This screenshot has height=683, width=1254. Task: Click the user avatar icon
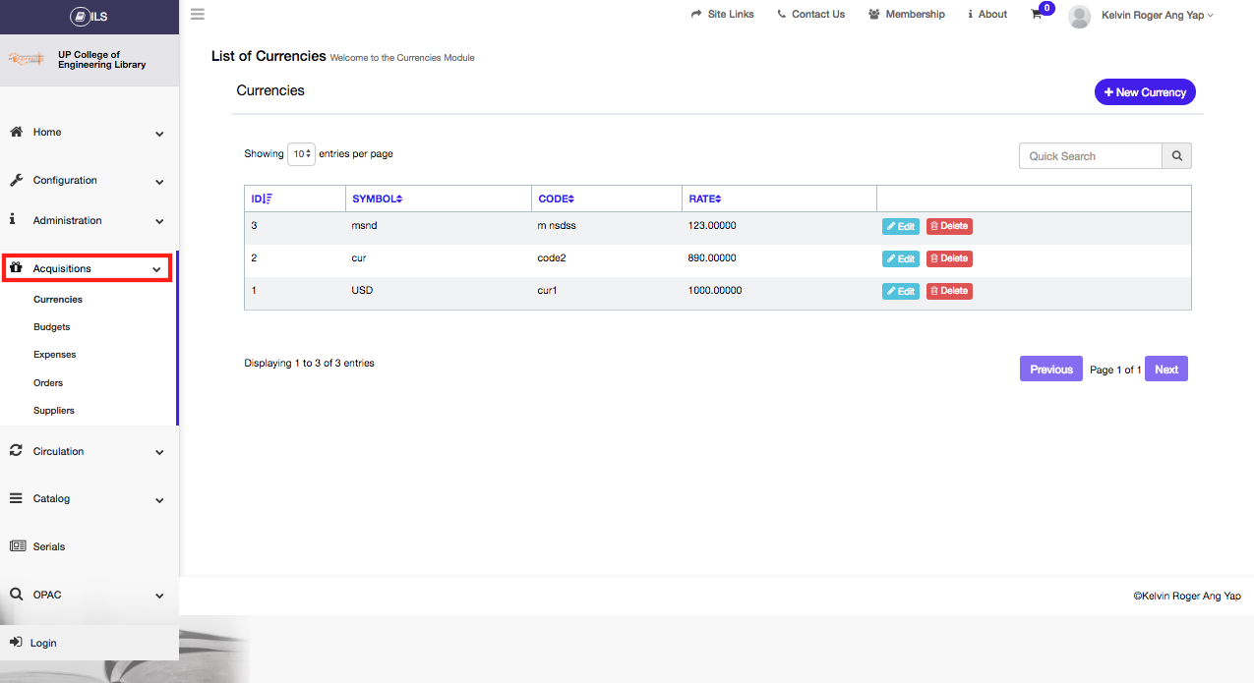point(1079,16)
